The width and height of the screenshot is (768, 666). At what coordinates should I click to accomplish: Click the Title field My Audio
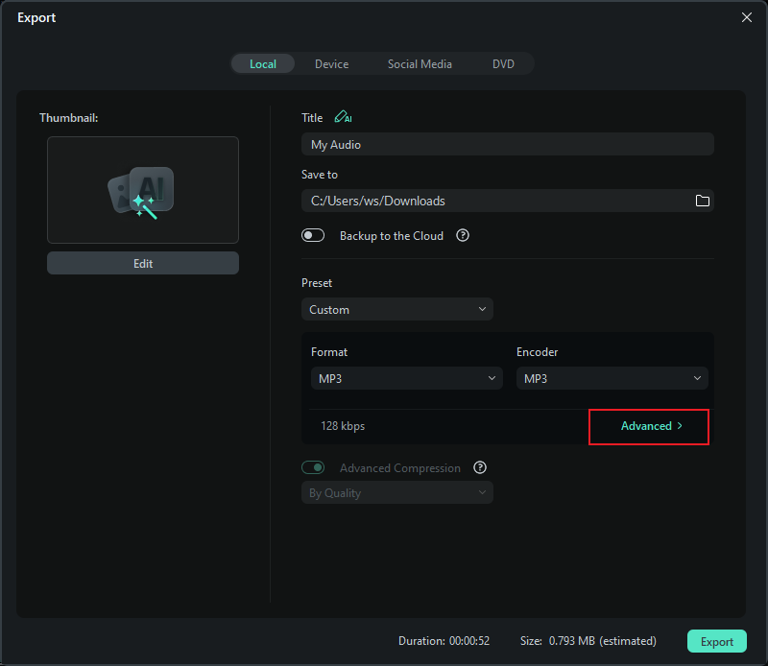click(508, 145)
